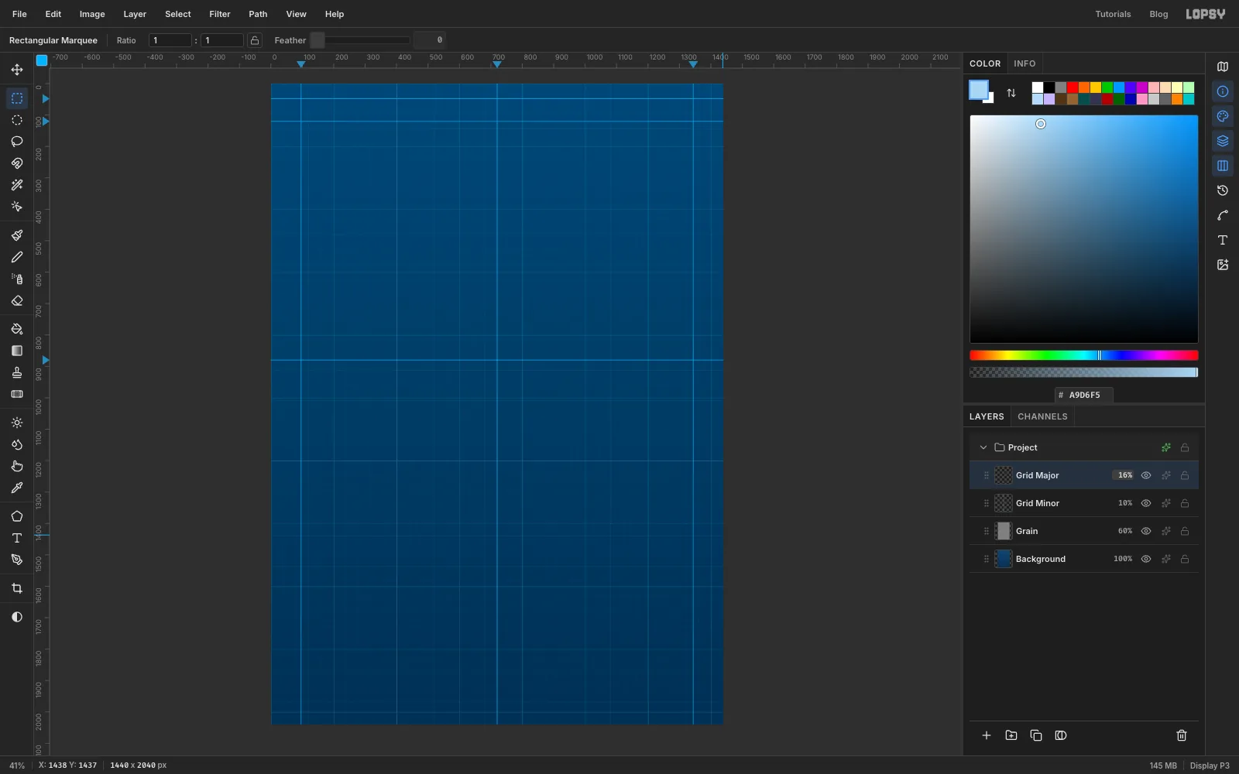
Task: Add a new layer with plus icon
Action: point(987,735)
